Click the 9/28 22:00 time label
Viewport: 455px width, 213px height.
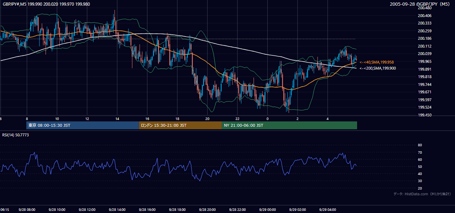coord(237,210)
